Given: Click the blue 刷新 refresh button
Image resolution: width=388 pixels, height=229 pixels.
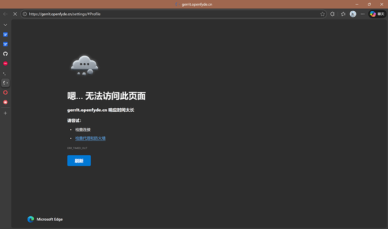Looking at the screenshot, I should tap(79, 161).
